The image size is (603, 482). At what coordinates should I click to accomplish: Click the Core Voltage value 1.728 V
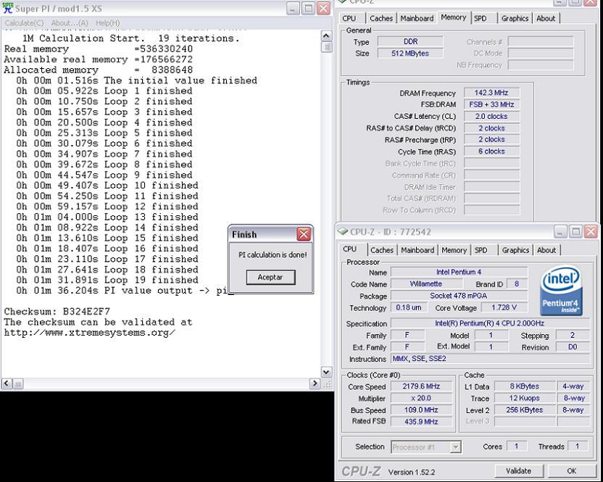504,307
